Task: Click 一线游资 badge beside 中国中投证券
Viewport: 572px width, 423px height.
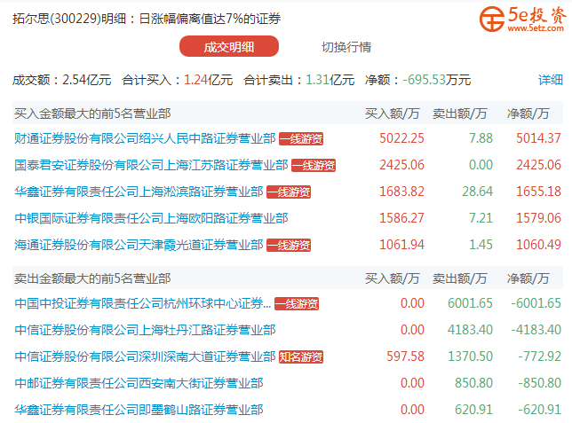Action: [x=297, y=304]
